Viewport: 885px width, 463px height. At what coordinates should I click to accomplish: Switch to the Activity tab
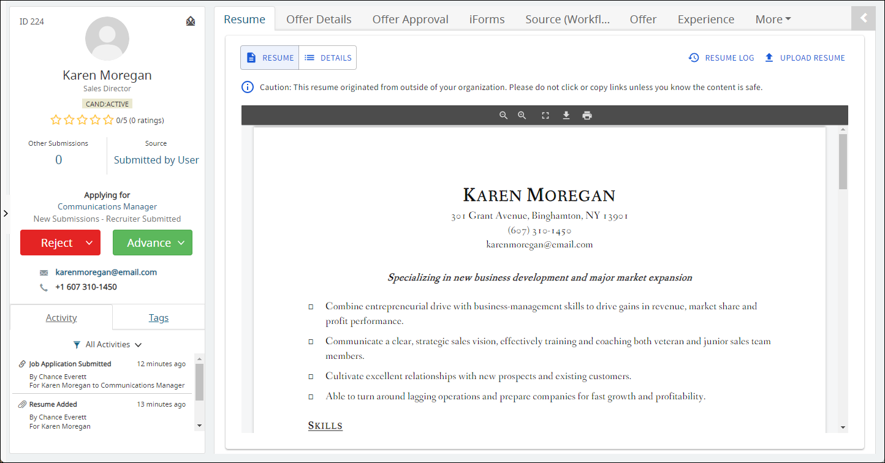point(61,317)
